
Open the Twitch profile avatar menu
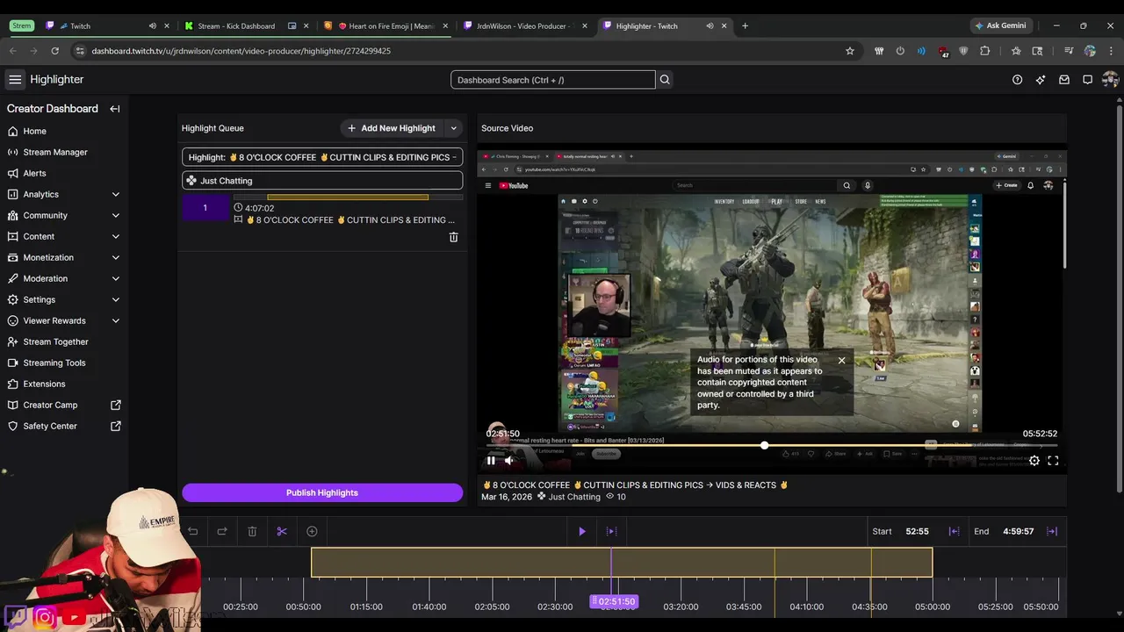[x=1110, y=80]
